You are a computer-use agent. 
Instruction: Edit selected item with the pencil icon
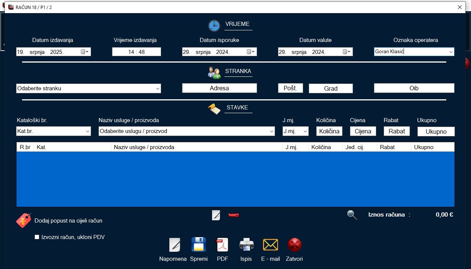(x=216, y=215)
